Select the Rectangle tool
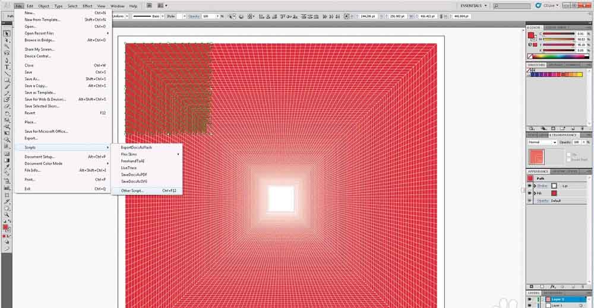 click(7, 80)
